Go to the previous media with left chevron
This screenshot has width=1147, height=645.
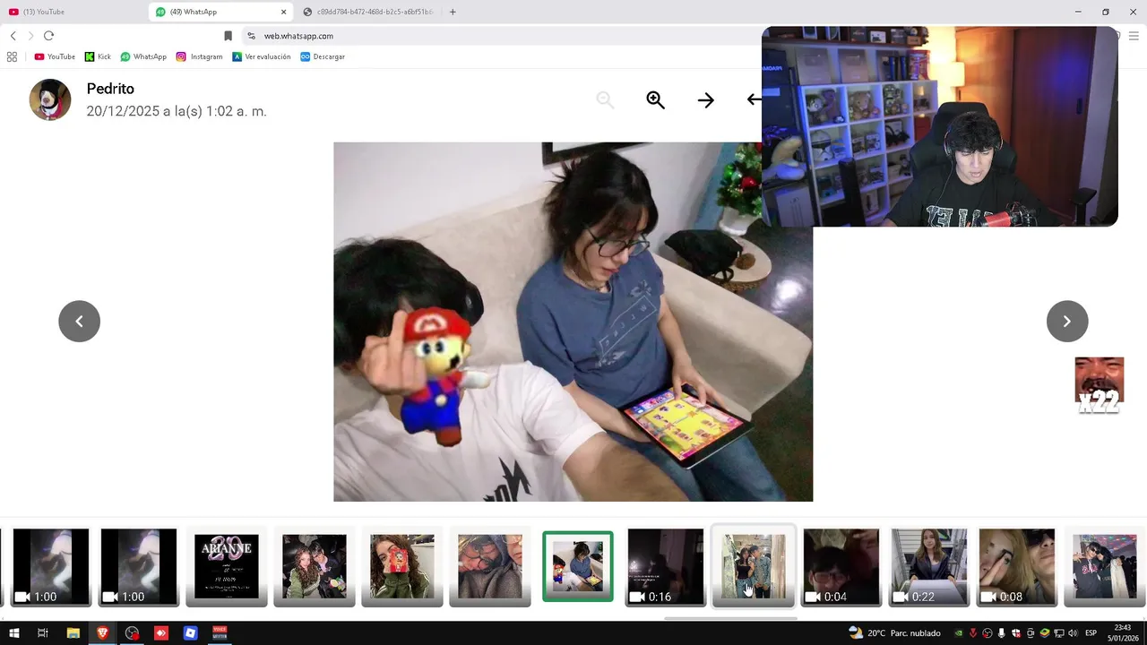pyautogui.click(x=79, y=321)
